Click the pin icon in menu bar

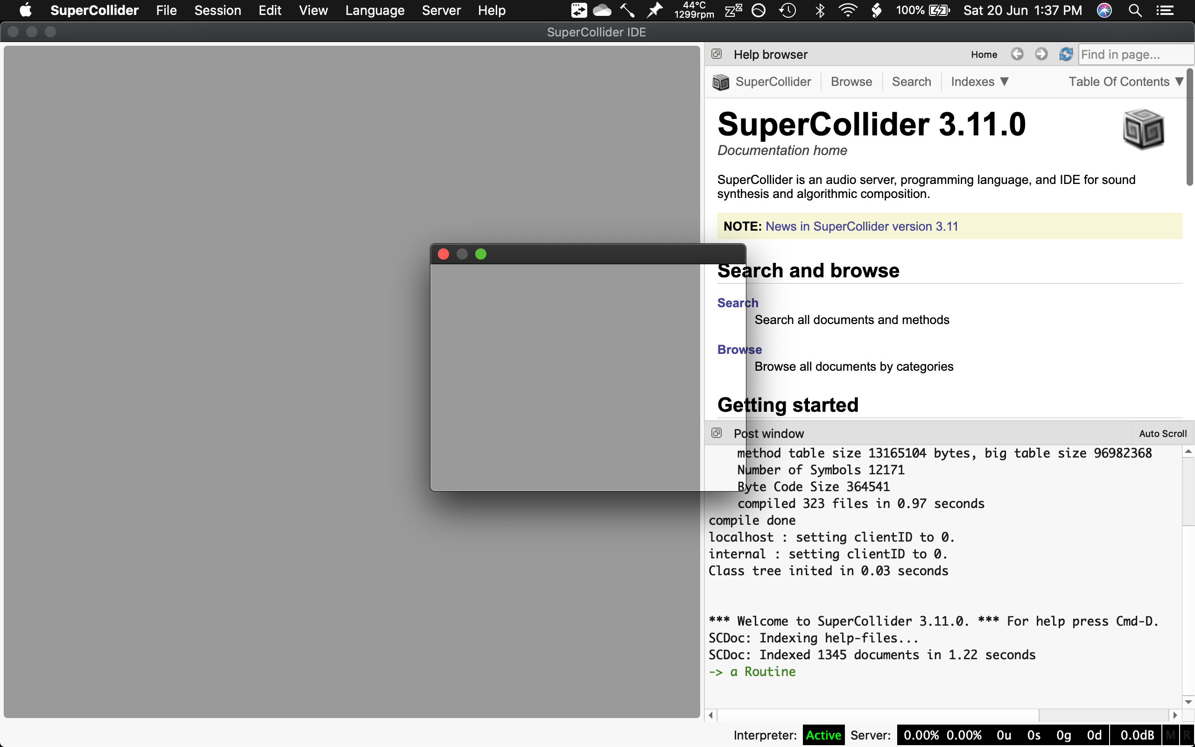click(655, 10)
